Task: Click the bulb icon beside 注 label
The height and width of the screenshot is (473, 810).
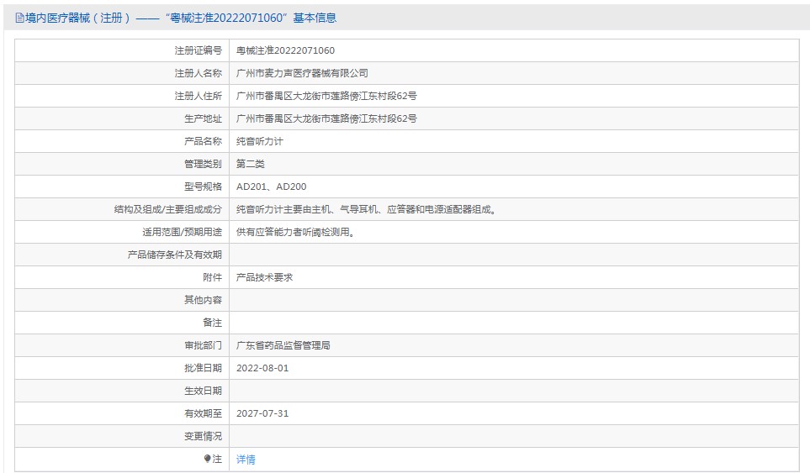Action: coord(207,459)
